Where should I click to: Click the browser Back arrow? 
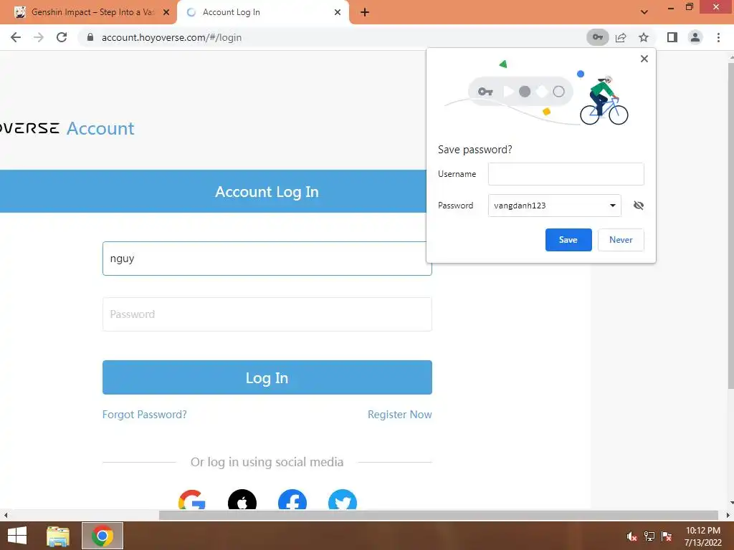click(16, 37)
